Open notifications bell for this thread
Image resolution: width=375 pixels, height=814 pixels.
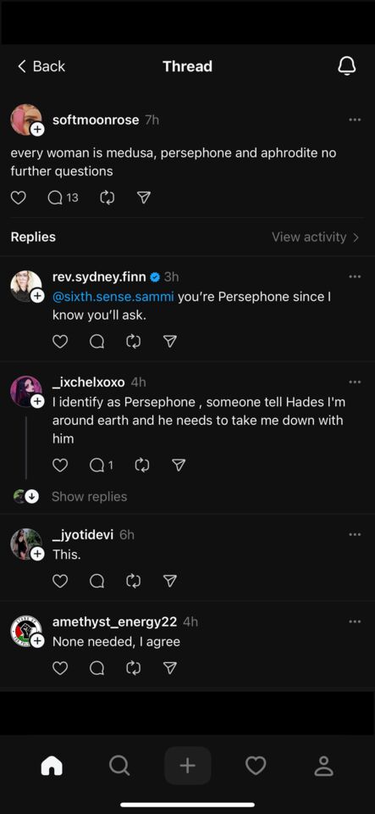tap(346, 66)
